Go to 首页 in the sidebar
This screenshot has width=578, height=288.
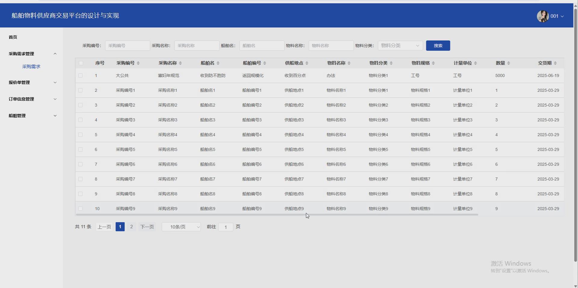coord(13,37)
